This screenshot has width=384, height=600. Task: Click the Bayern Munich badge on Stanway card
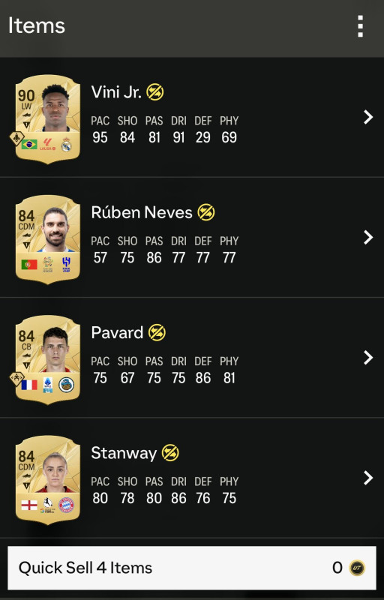pos(66,505)
